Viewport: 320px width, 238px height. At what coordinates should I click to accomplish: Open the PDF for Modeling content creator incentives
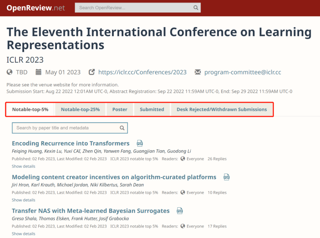pos(226,177)
